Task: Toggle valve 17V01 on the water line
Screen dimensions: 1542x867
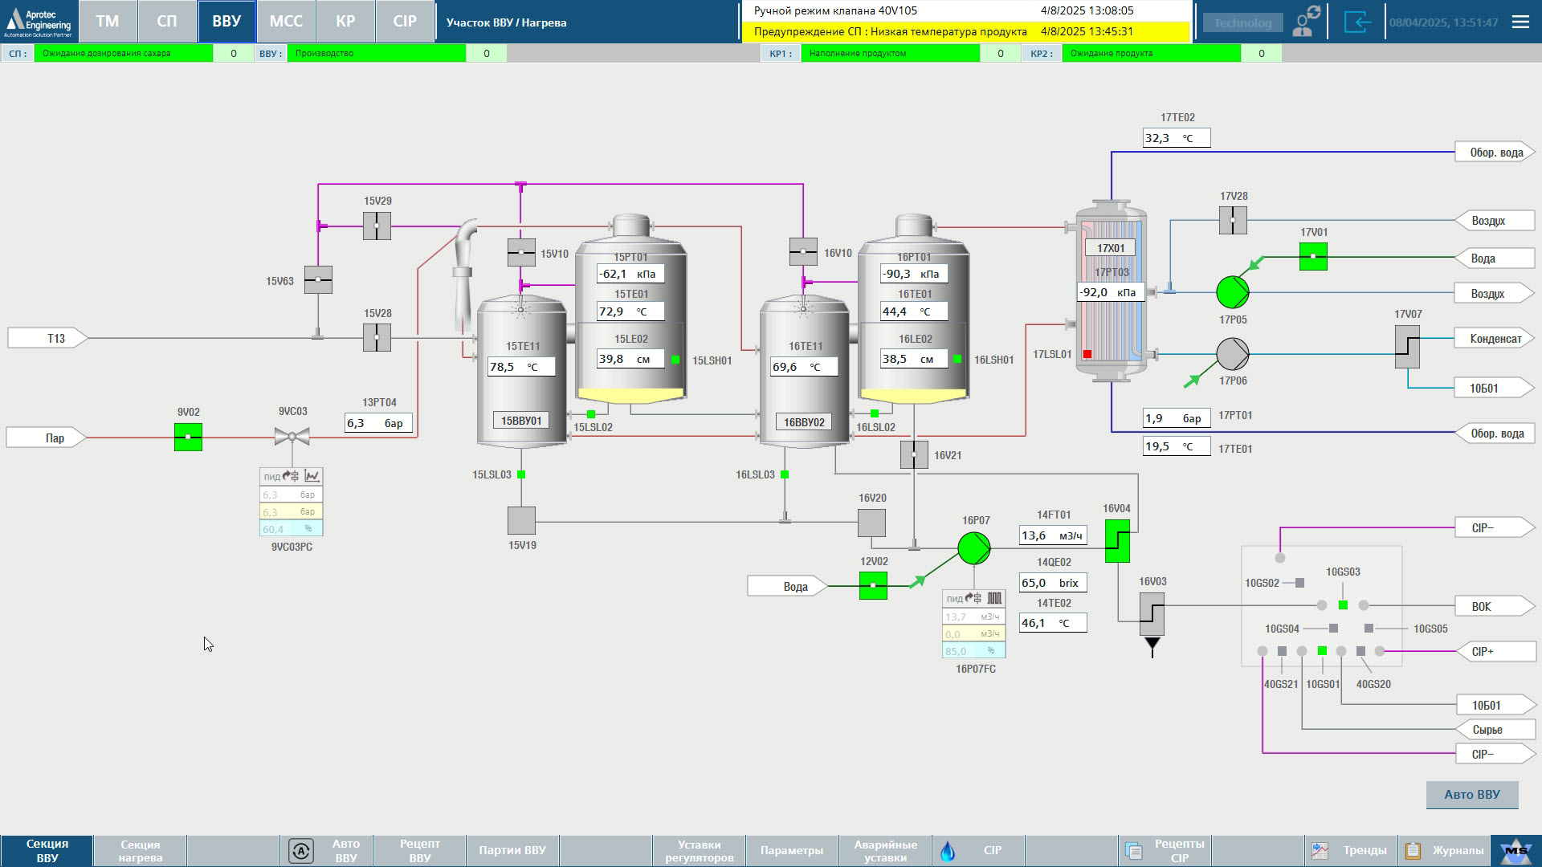Action: 1313,257
